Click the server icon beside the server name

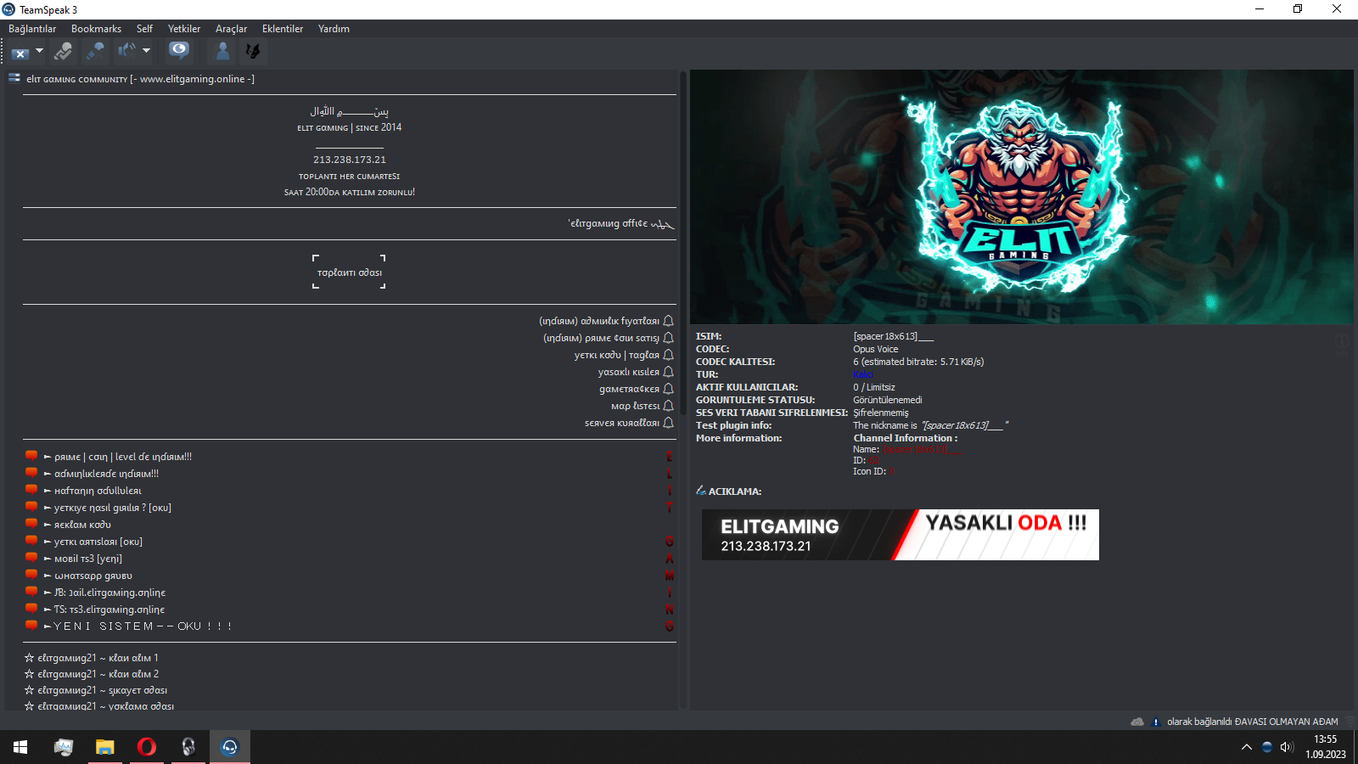pos(14,78)
